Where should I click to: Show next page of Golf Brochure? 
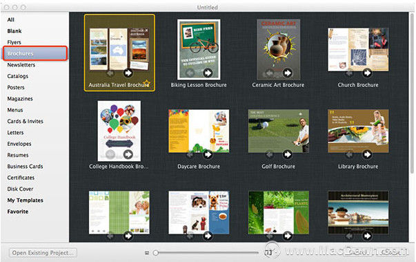click(x=287, y=154)
